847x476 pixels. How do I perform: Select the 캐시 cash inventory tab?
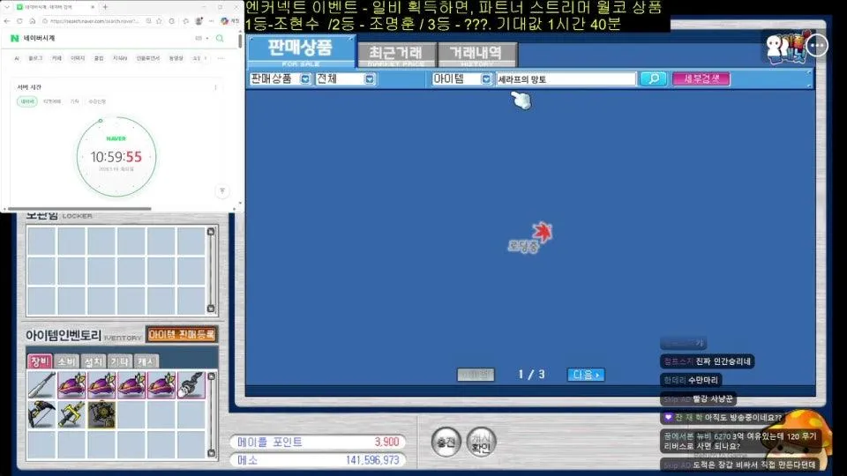pos(146,361)
